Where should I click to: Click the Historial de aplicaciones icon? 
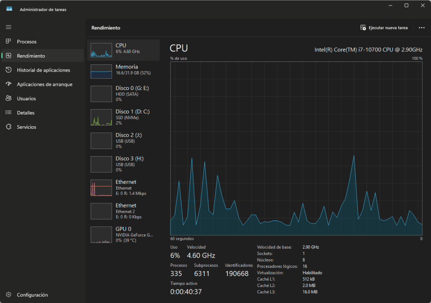[8, 70]
